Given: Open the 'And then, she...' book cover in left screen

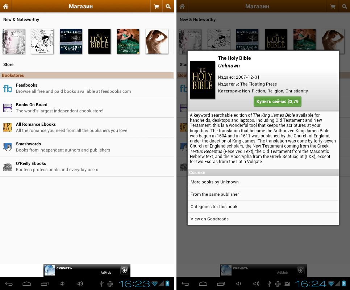Looking at the screenshot, I should (14, 41).
